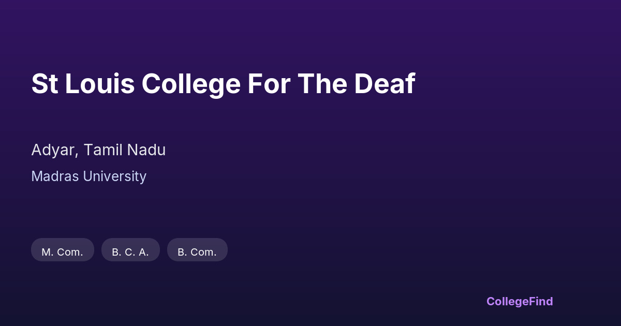Open the Madras University affiliation link

pos(89,176)
